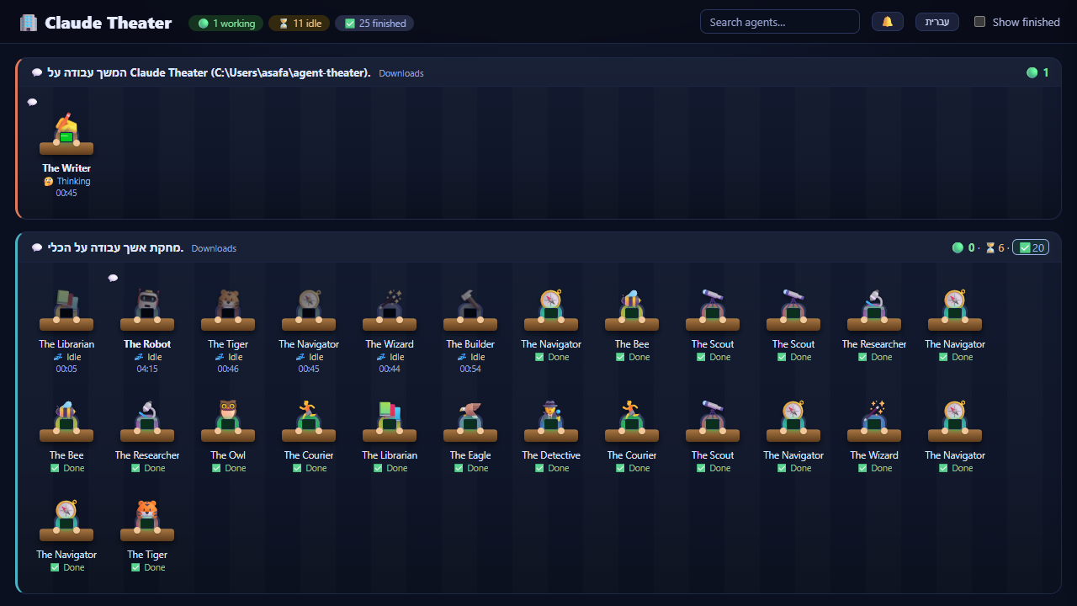
Task: Click the working count 0 in second session
Action: click(963, 247)
